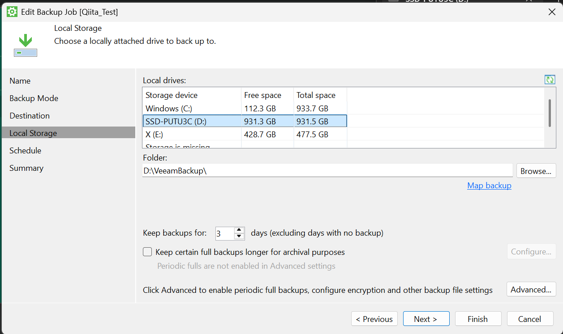Image resolution: width=563 pixels, height=334 pixels.
Task: Select the Local Storage step
Action: (x=68, y=133)
